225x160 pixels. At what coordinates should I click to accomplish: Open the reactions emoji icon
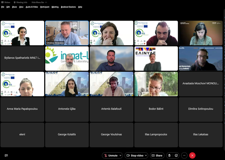[x=176, y=155]
